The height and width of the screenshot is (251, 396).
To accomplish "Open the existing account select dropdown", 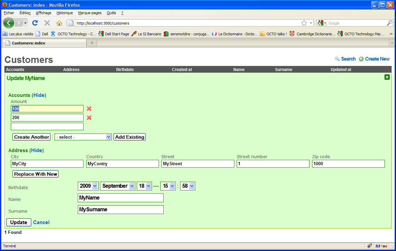I will 83,137.
